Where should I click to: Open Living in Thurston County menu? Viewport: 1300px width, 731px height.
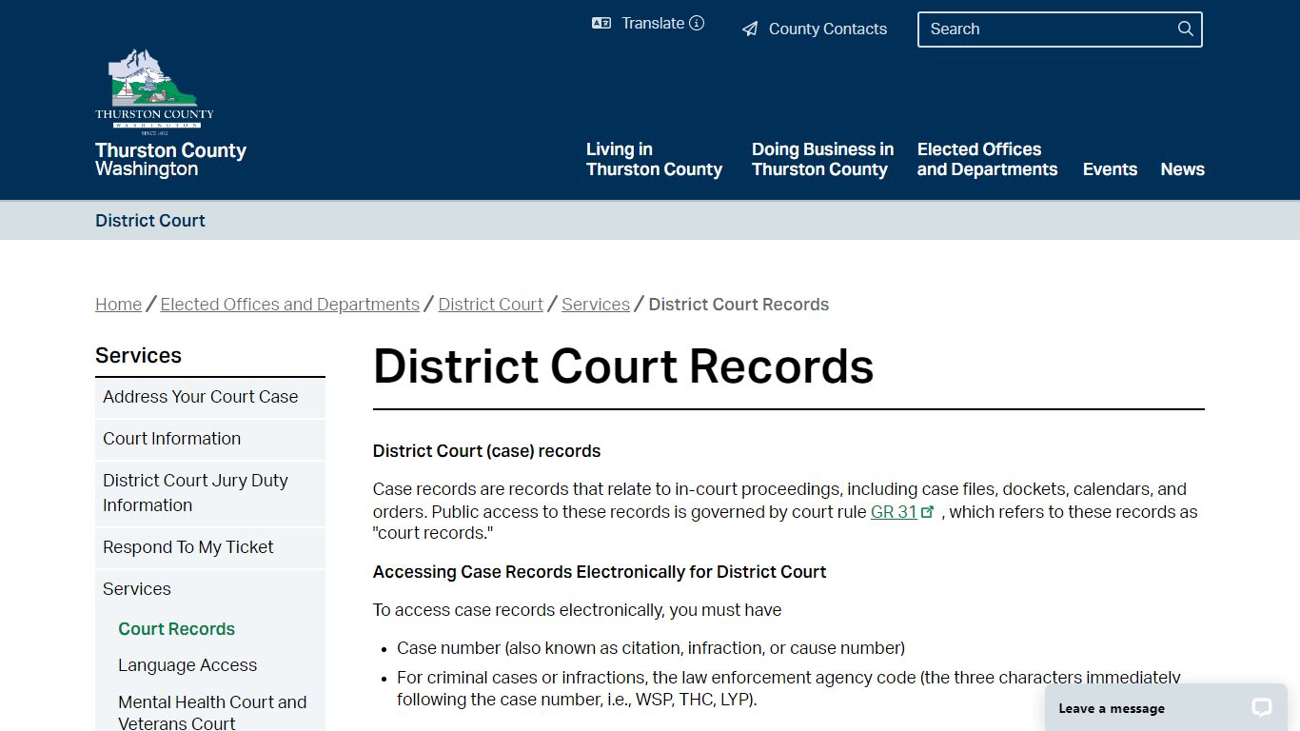(x=654, y=159)
